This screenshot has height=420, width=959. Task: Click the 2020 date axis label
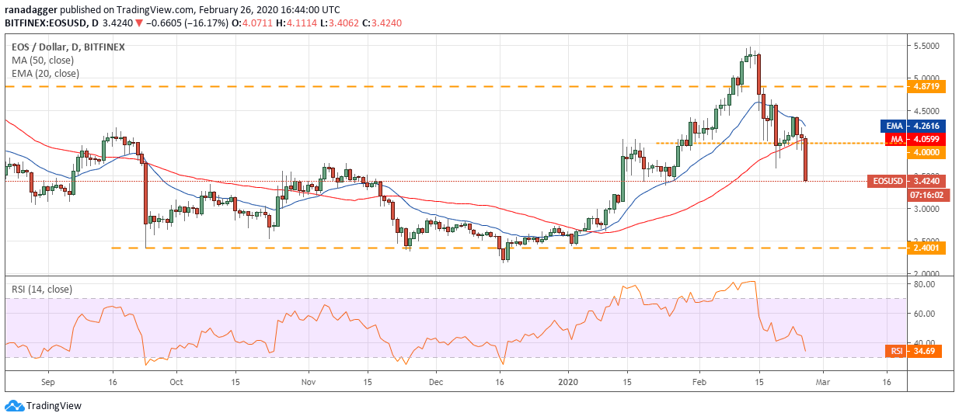[x=569, y=382]
